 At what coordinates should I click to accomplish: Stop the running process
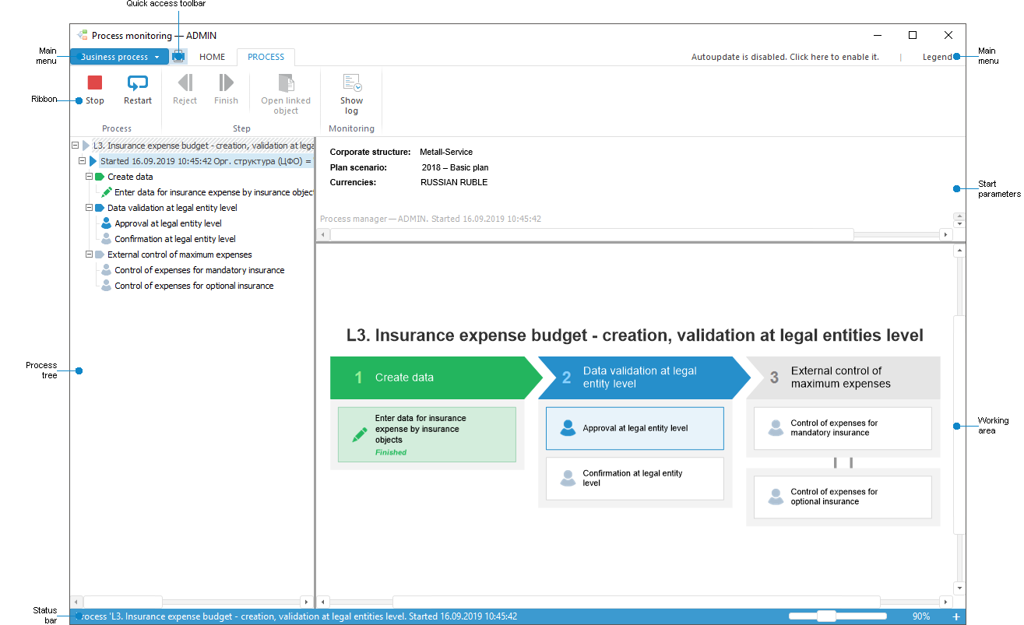point(95,90)
